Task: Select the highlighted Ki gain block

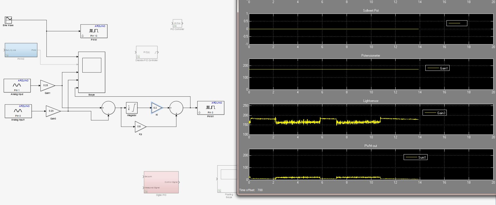Action: tap(157, 108)
